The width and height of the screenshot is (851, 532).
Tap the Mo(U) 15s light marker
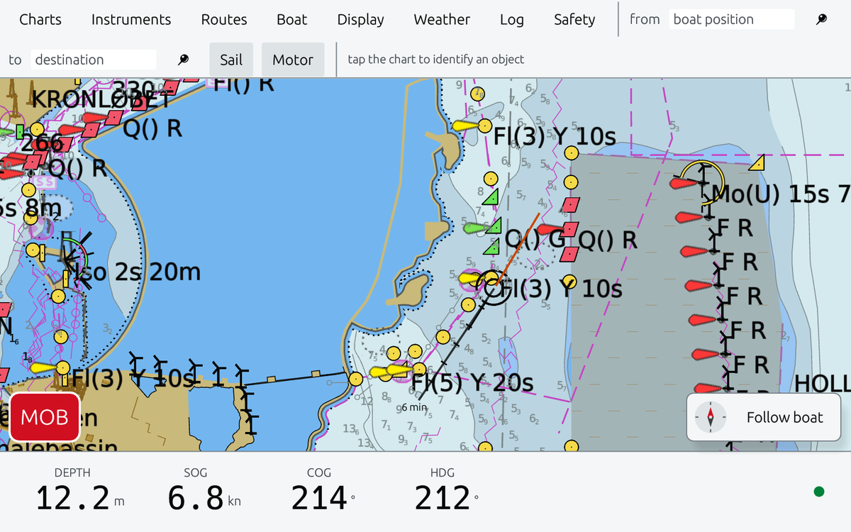tap(703, 183)
